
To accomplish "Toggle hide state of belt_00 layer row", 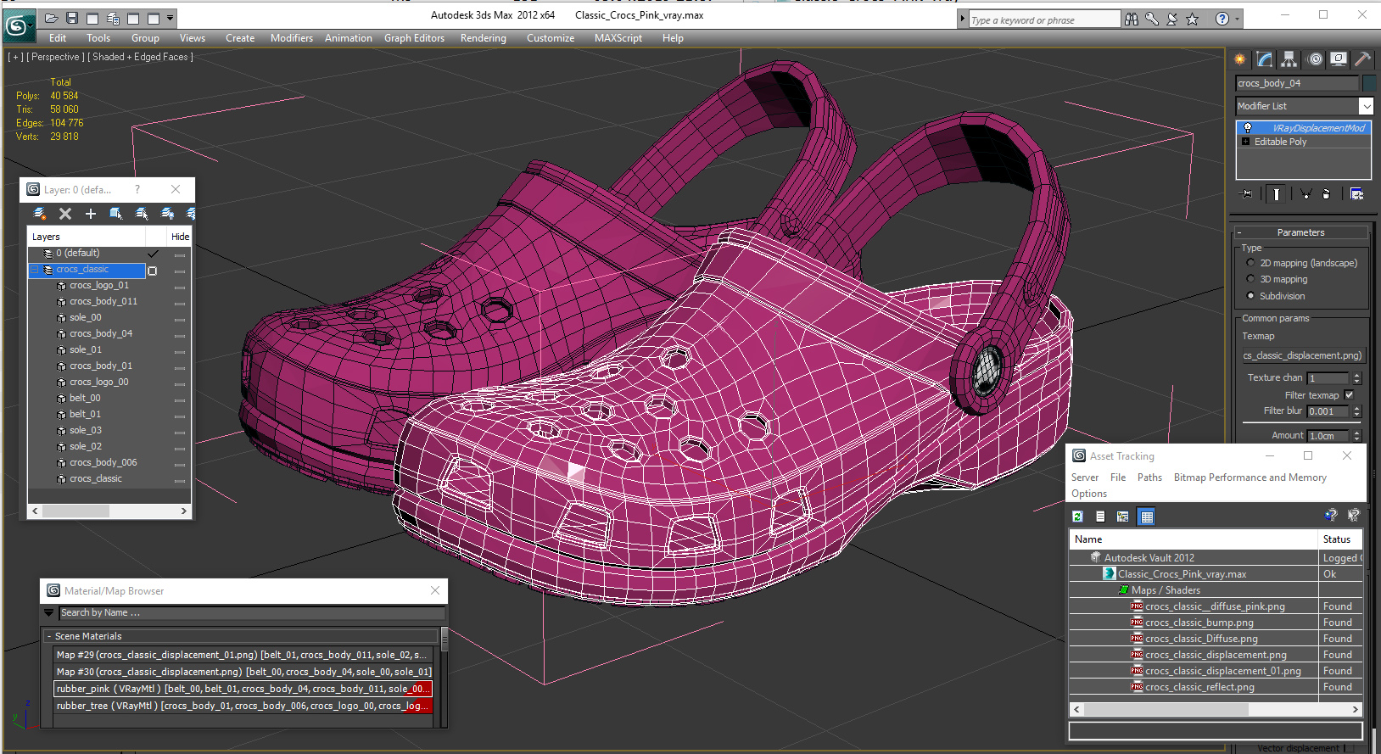I will (x=180, y=399).
